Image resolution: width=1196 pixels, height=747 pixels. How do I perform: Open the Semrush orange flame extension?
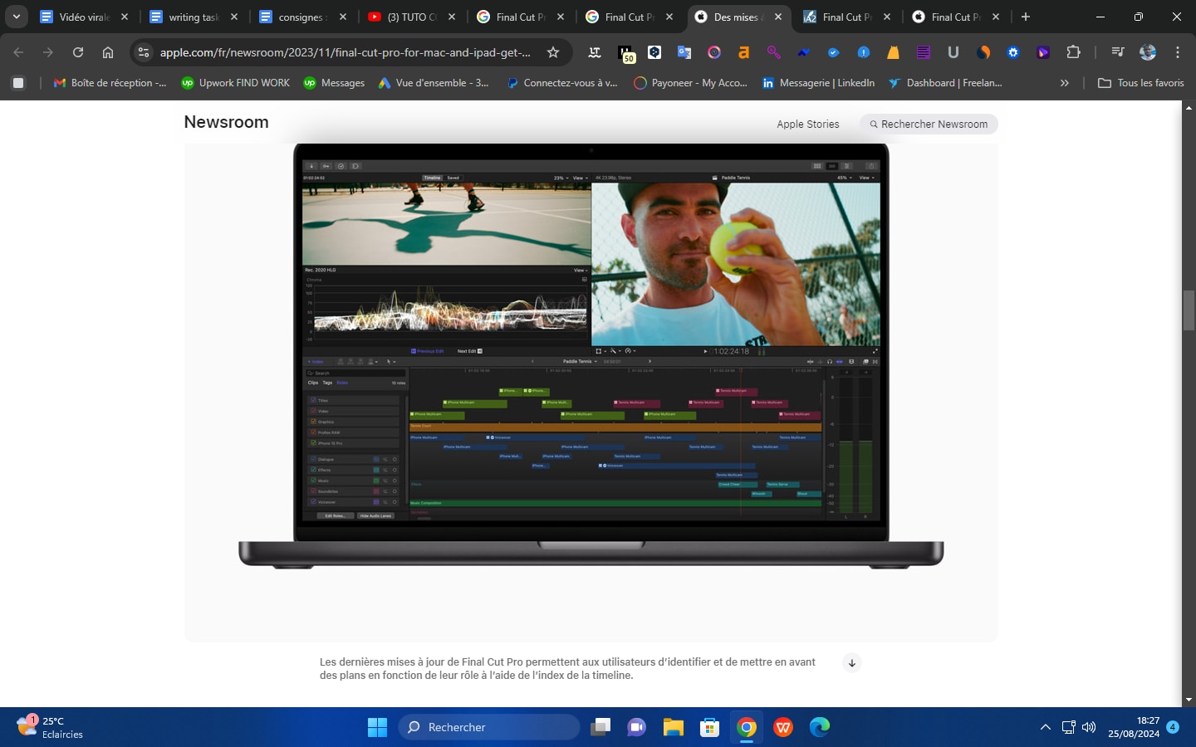983,52
